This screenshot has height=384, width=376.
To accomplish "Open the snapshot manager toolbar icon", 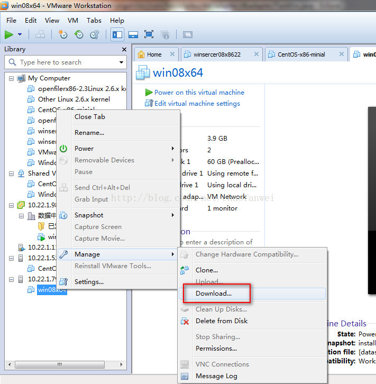I will [x=95, y=34].
